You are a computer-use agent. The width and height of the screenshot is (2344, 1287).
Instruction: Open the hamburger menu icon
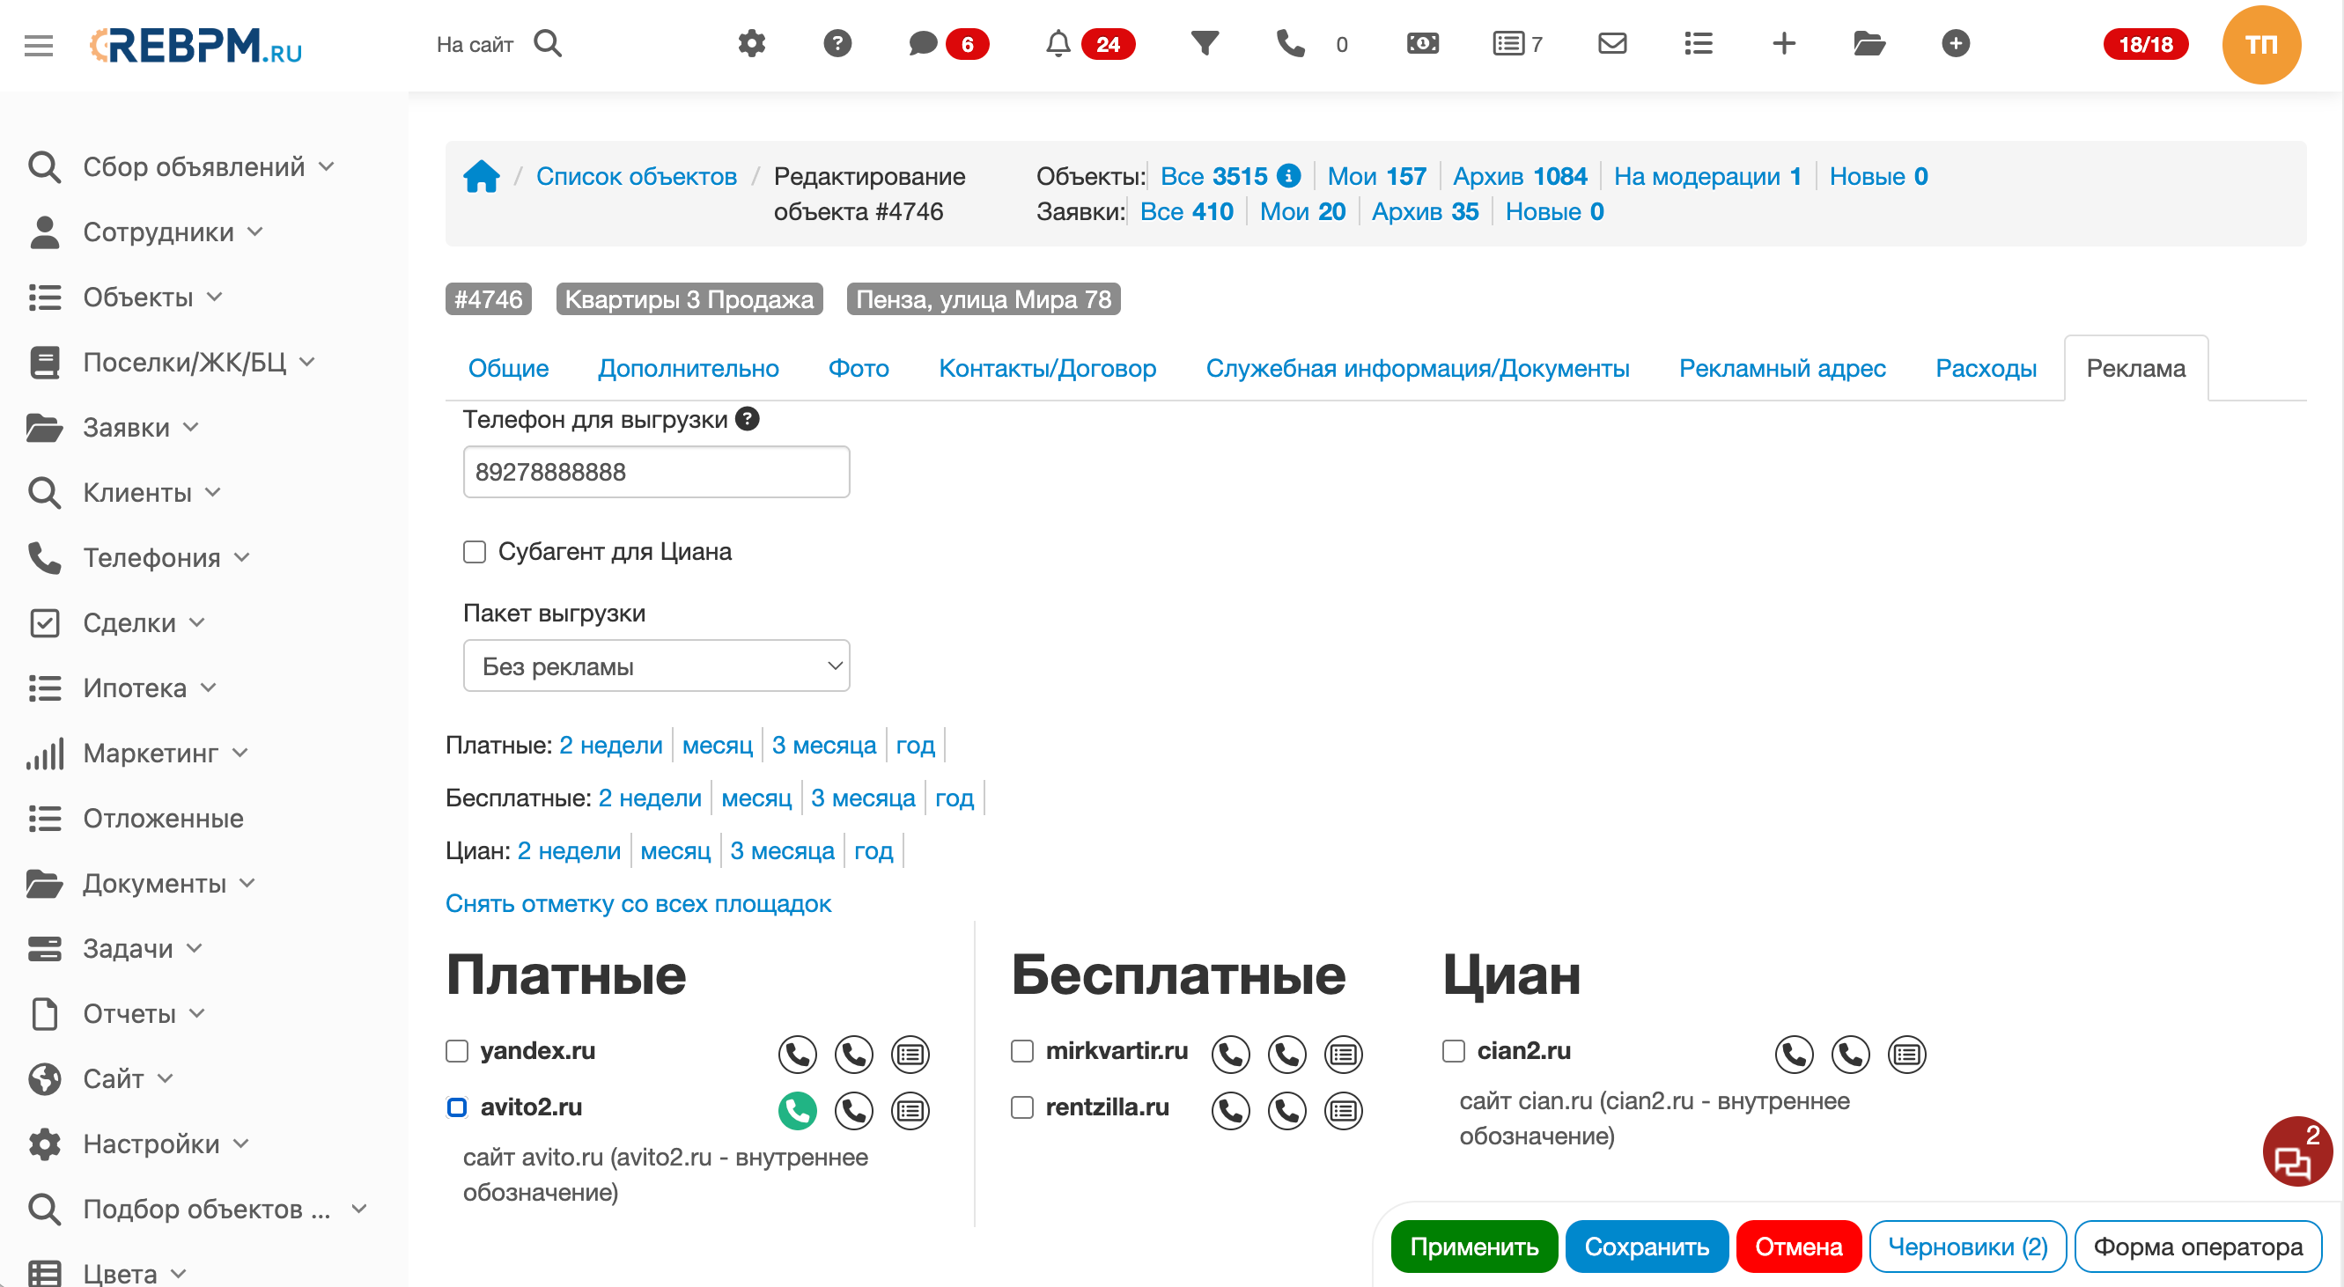pos(38,45)
